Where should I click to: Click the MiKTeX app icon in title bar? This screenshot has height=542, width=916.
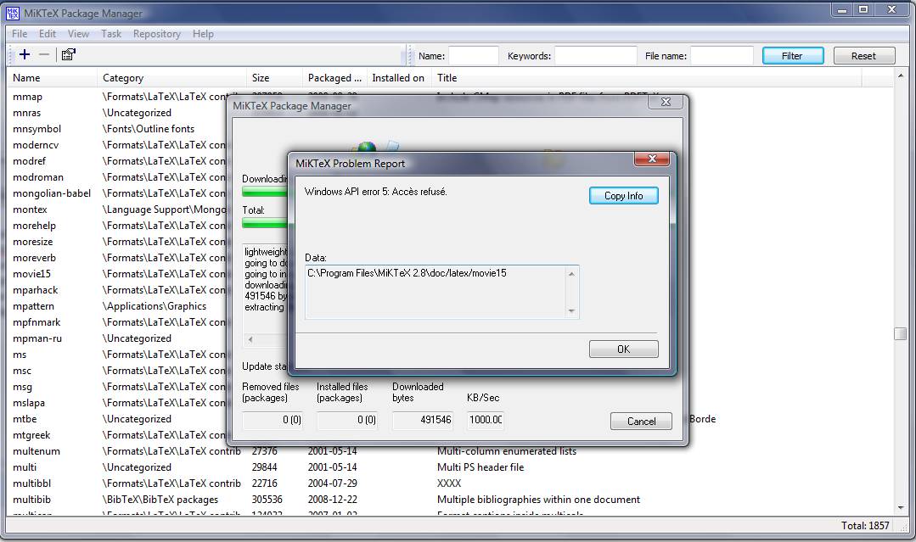tap(12, 13)
